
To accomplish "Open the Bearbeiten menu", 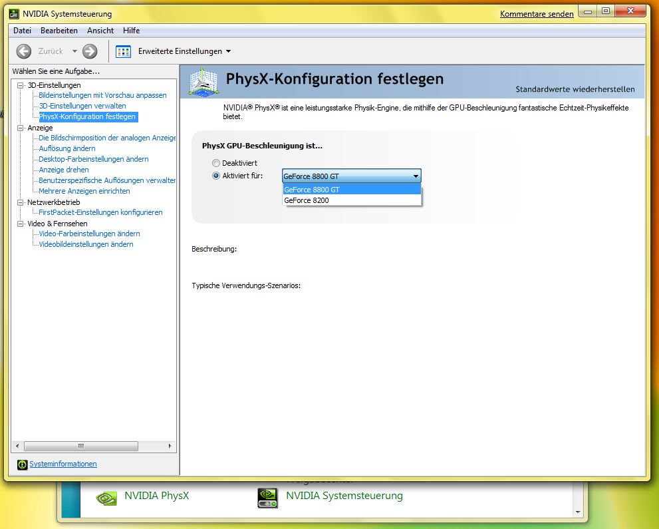I will pos(59,31).
